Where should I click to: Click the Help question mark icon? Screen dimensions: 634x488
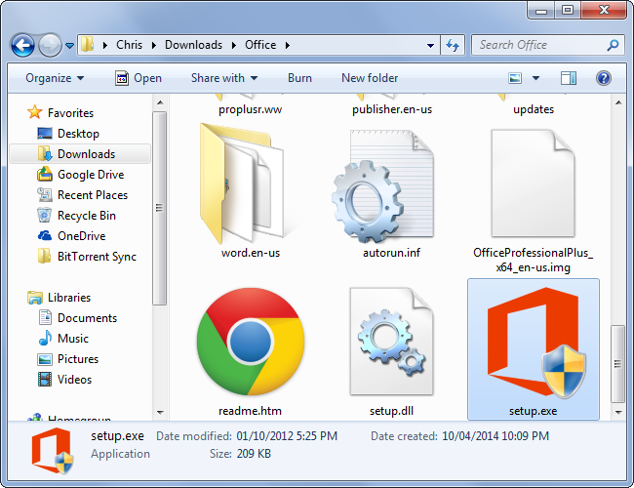(604, 78)
